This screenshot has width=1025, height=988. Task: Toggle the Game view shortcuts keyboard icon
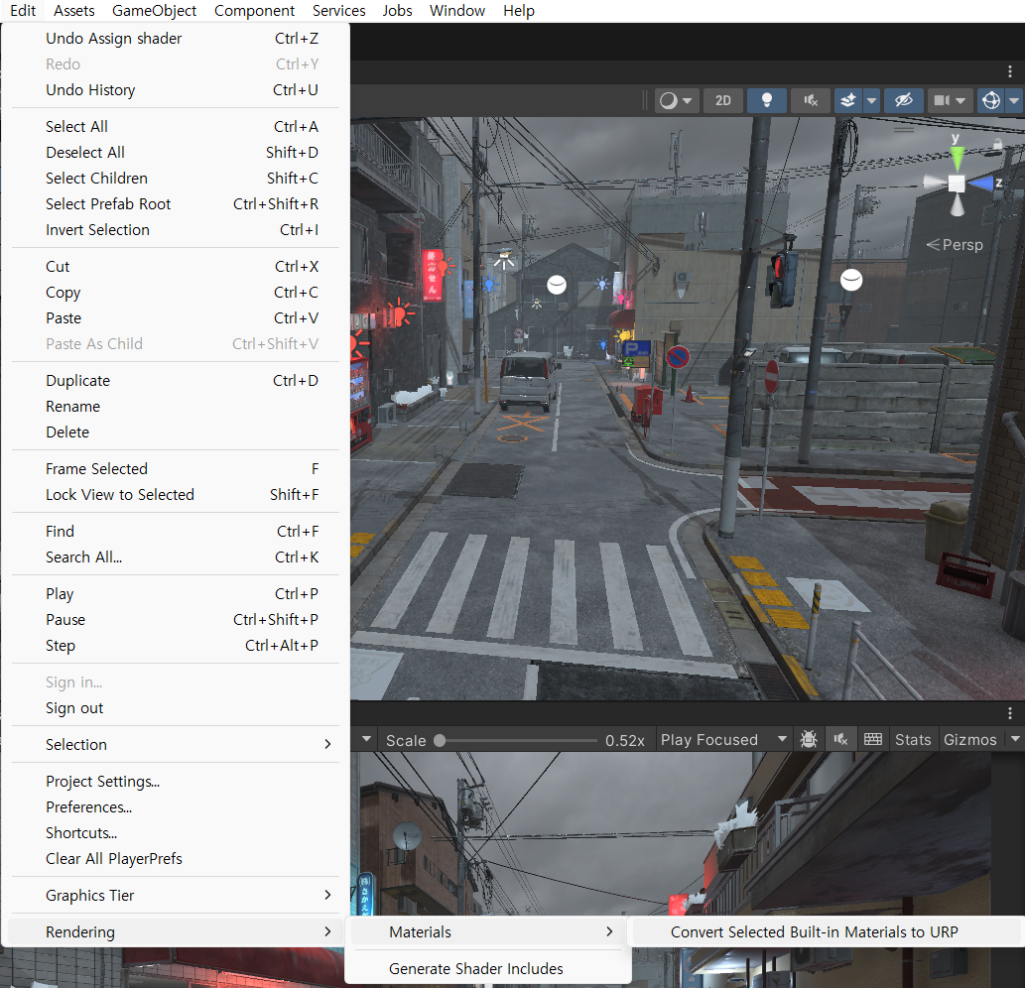pyautogui.click(x=872, y=740)
